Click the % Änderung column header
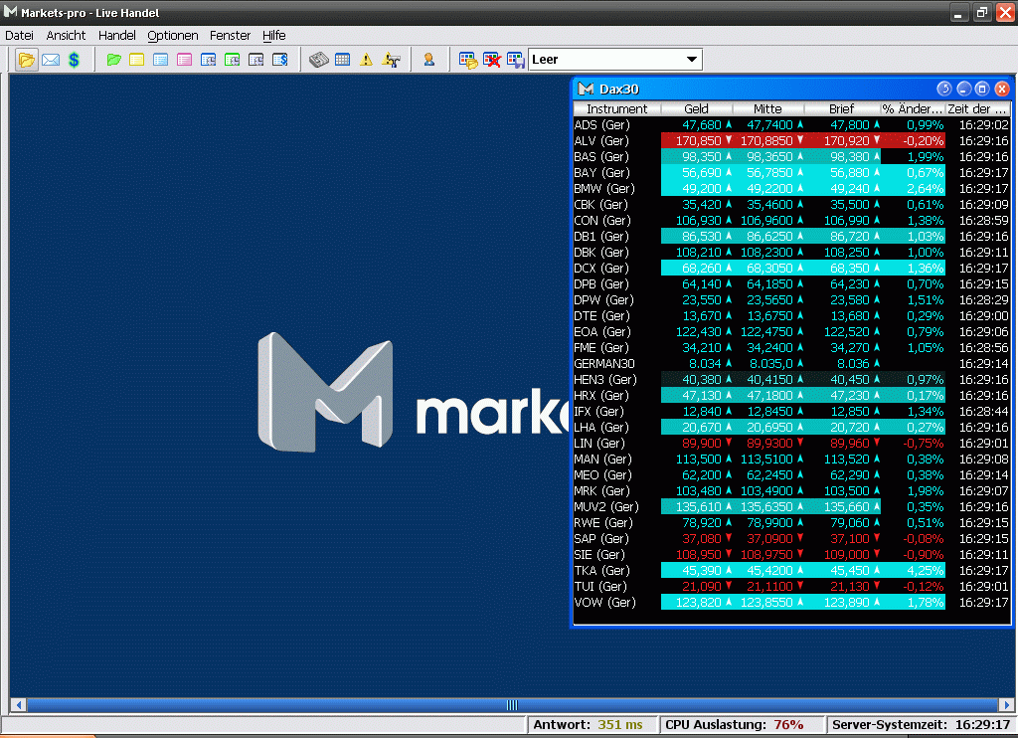Screen dimensions: 1018x738 pyautogui.click(x=912, y=108)
